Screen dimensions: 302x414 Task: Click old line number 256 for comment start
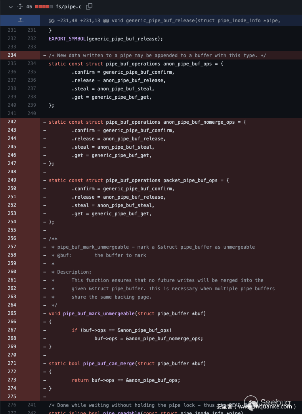tap(12, 239)
